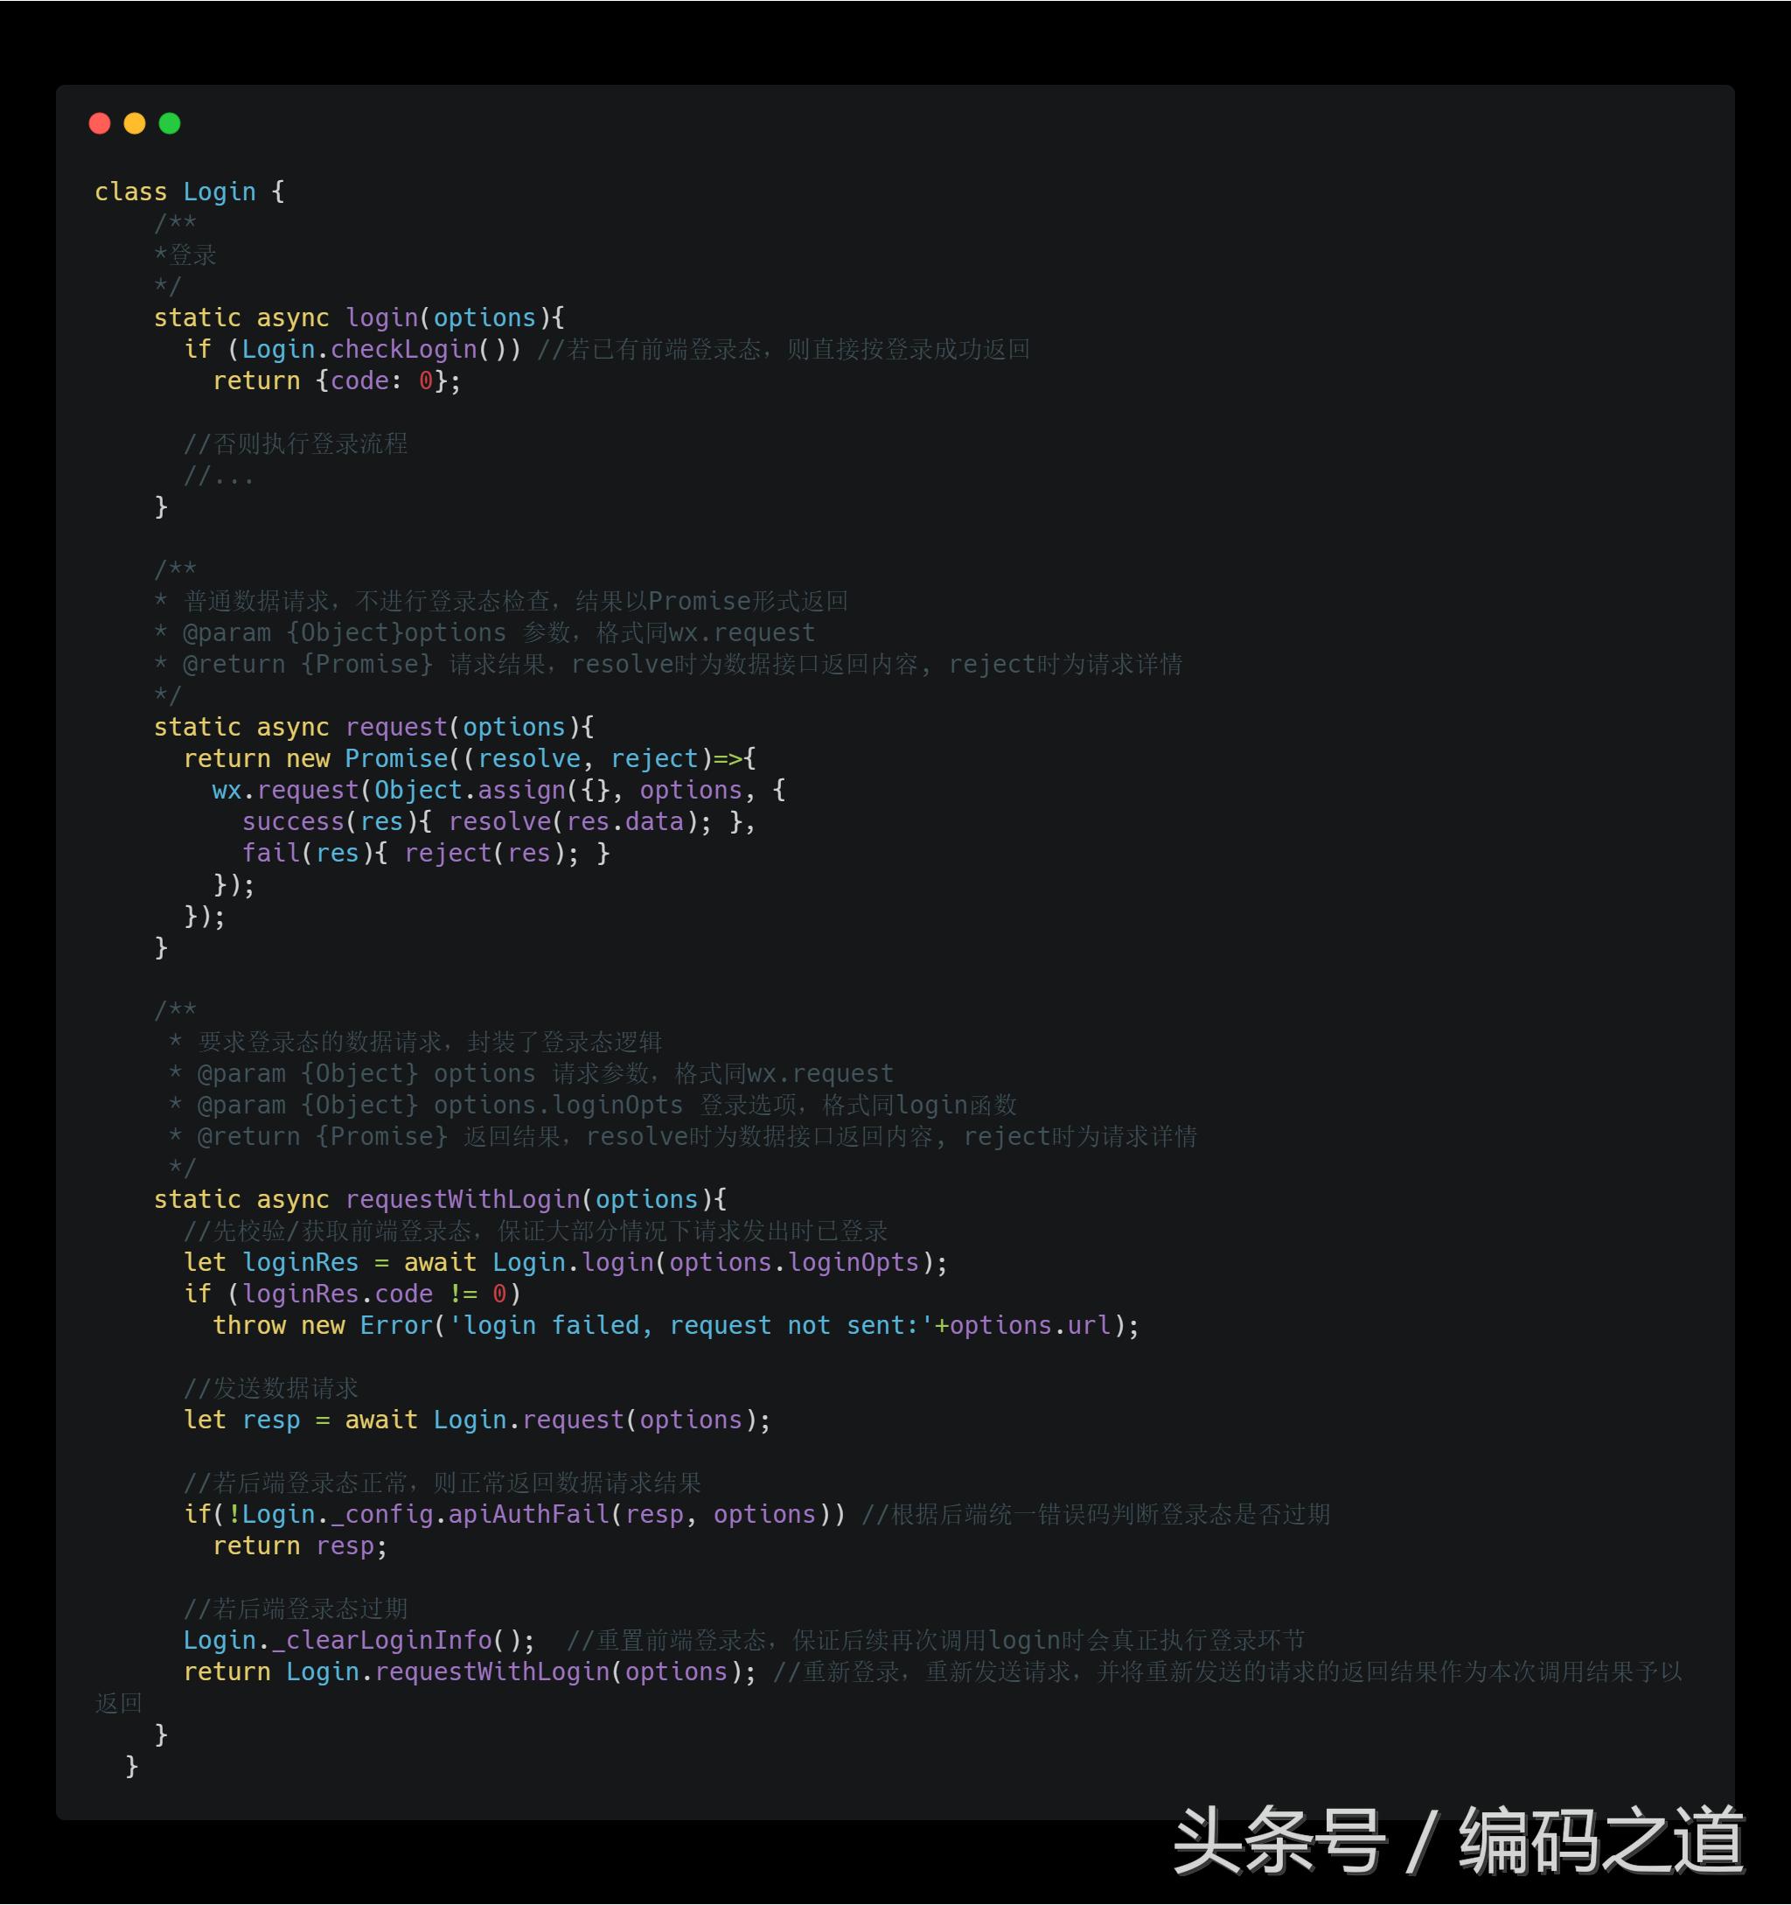Click the wx.request function call

(x=282, y=790)
